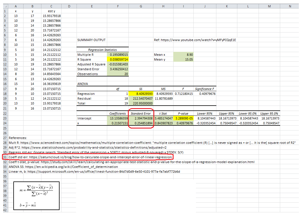Select the Multiple R value 0.195089015
Viewport: 302px width, 216px height.
coord(118,55)
